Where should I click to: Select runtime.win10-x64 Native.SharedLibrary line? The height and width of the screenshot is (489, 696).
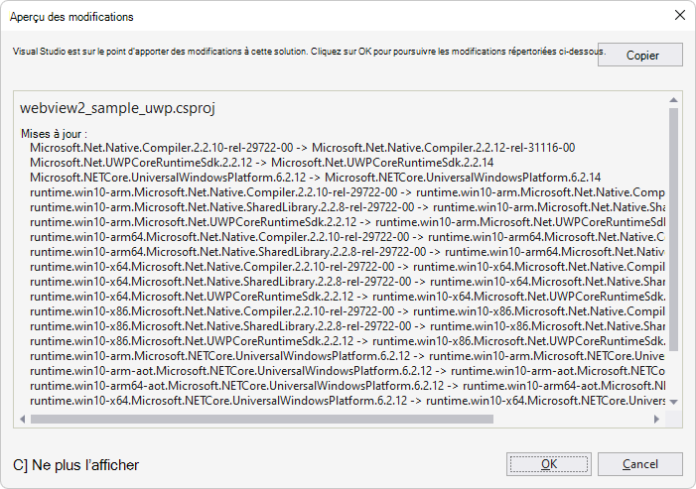tap(348, 282)
